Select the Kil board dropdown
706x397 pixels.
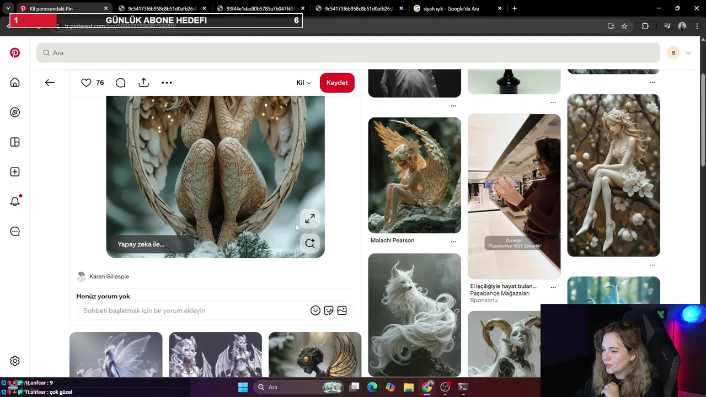pyautogui.click(x=304, y=83)
